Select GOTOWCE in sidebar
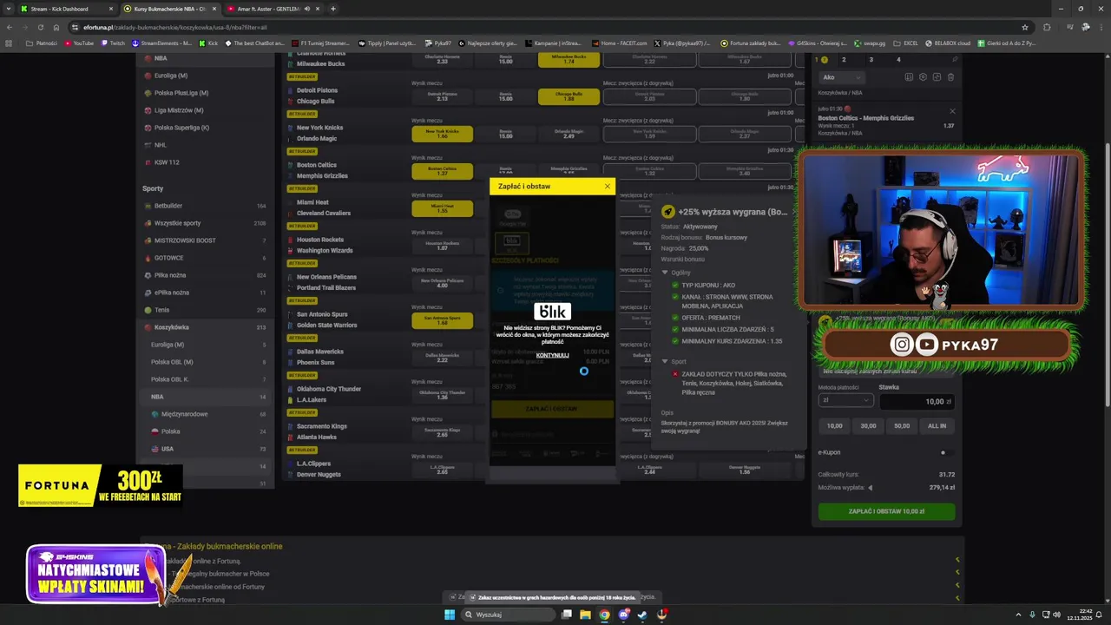 [x=205, y=258]
